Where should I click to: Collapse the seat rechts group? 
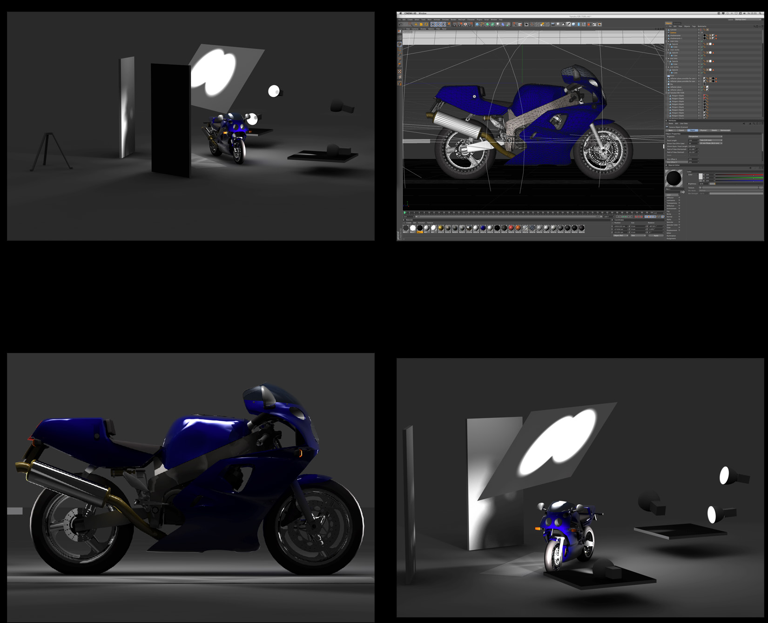[666, 67]
